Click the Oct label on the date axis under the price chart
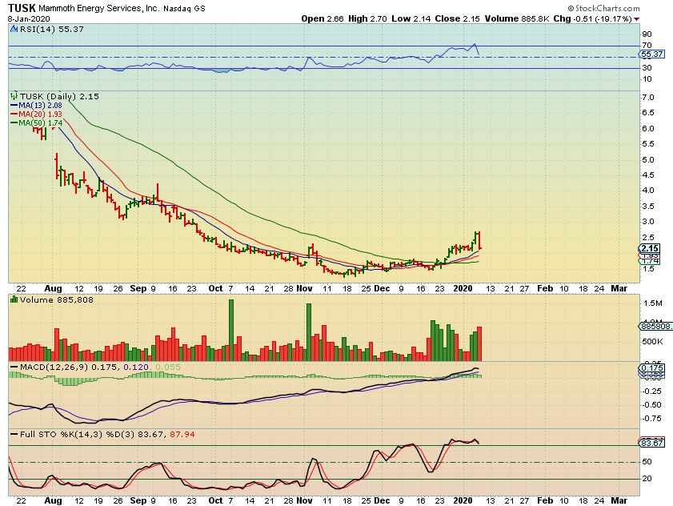This screenshot has height=506, width=673. click(215, 289)
